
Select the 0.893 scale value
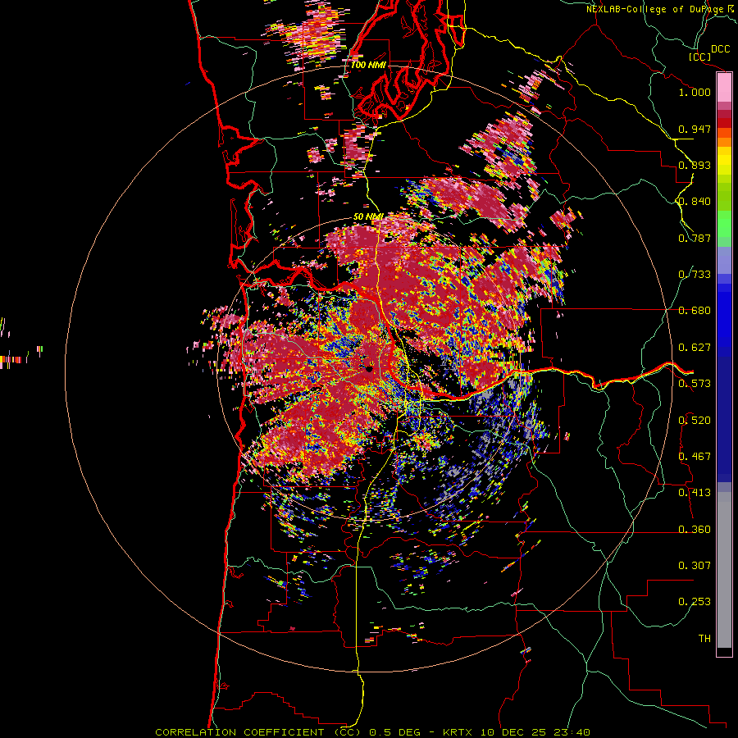click(x=695, y=165)
